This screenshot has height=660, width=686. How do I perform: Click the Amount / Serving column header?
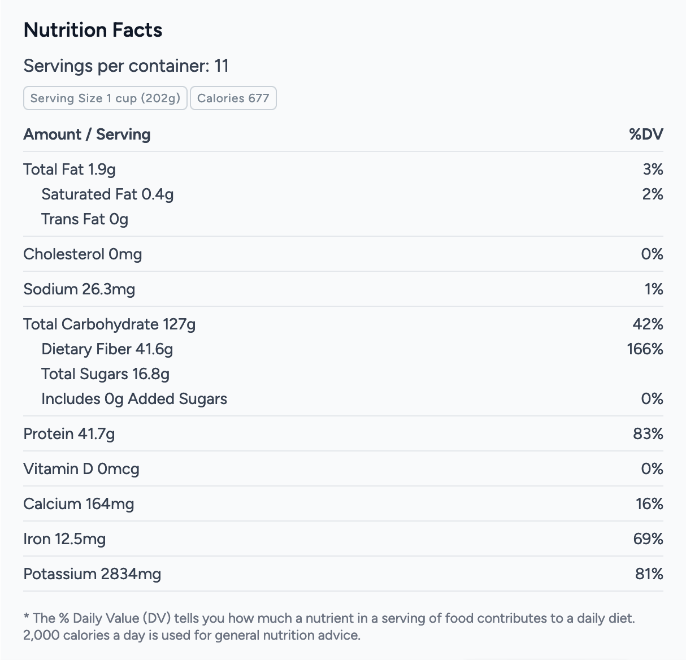click(x=87, y=134)
